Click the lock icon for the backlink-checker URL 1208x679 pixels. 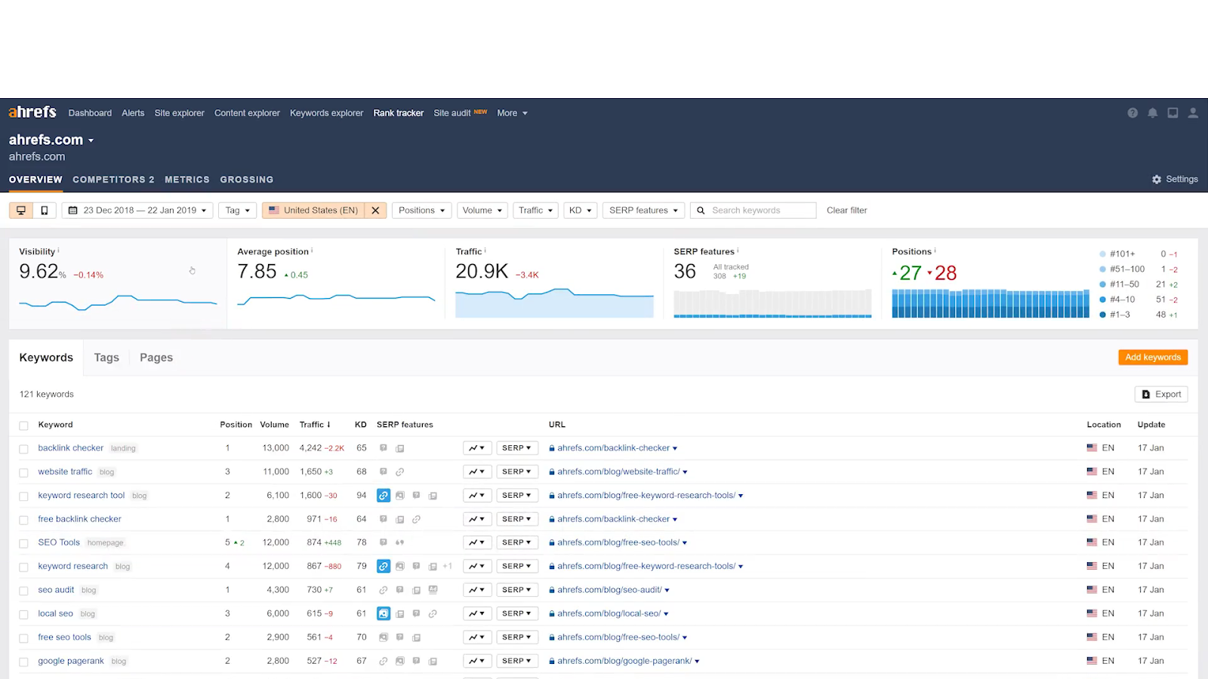552,448
